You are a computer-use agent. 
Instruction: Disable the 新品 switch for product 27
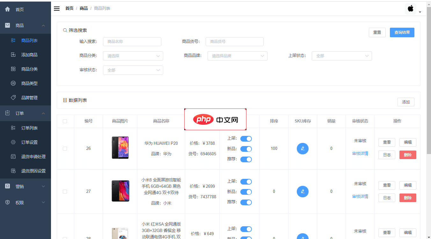(246, 192)
